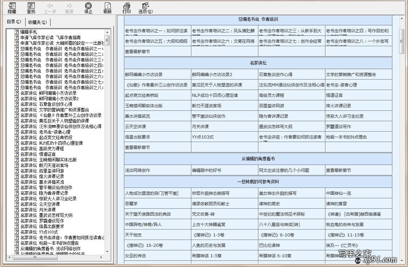Viewport: 408px width, 267px height.
Task: Click the 前进 (Forward) arrow icon
Action: click(x=69, y=6)
